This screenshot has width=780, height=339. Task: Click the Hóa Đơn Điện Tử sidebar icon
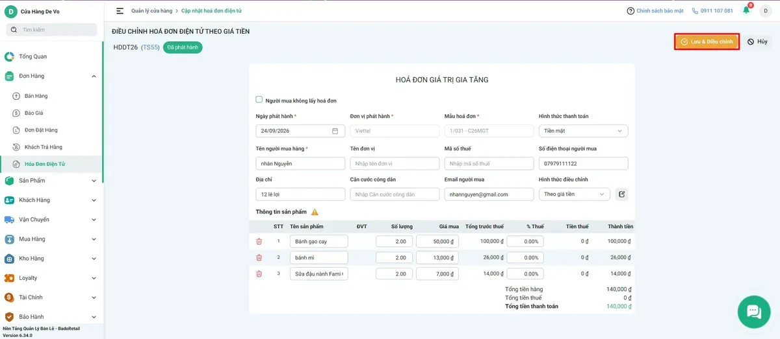tap(17, 164)
